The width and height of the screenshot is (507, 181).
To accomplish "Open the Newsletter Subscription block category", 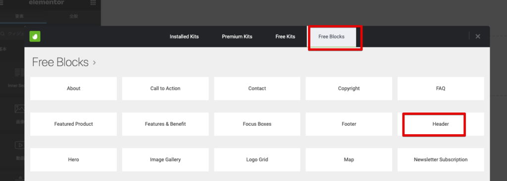I will (x=441, y=160).
